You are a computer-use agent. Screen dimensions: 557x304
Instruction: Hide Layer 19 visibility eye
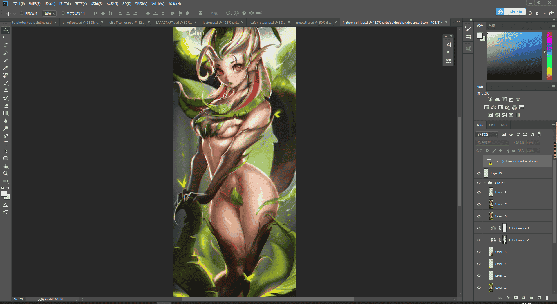pyautogui.click(x=479, y=173)
